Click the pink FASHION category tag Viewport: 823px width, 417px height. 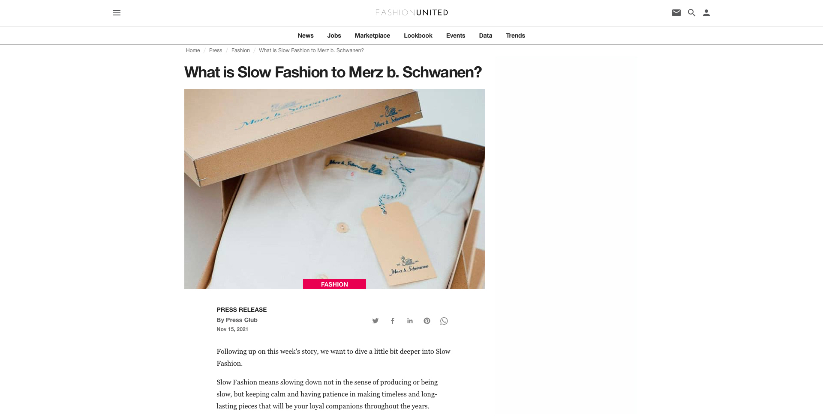click(x=334, y=284)
